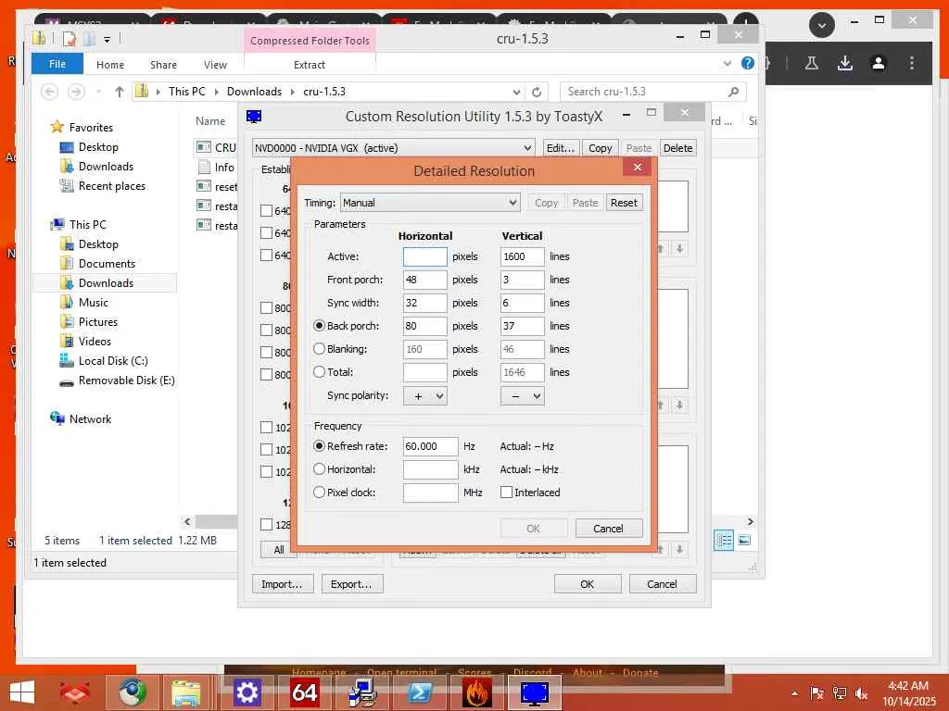The image size is (949, 711).
Task: Open the flame icon app in taskbar
Action: tap(477, 692)
